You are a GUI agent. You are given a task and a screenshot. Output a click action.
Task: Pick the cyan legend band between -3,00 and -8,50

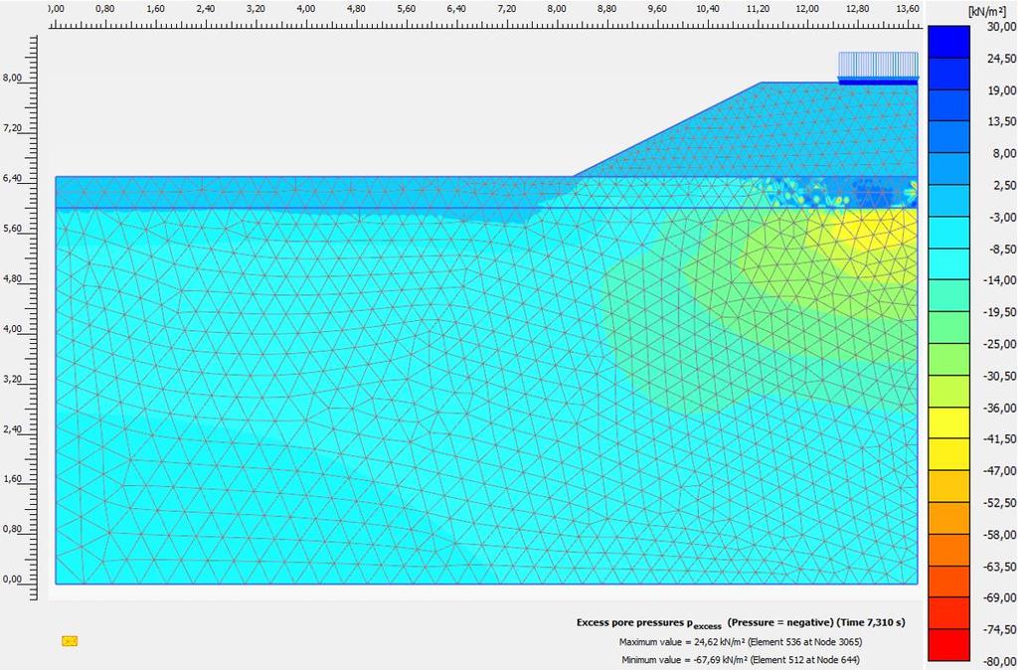948,233
